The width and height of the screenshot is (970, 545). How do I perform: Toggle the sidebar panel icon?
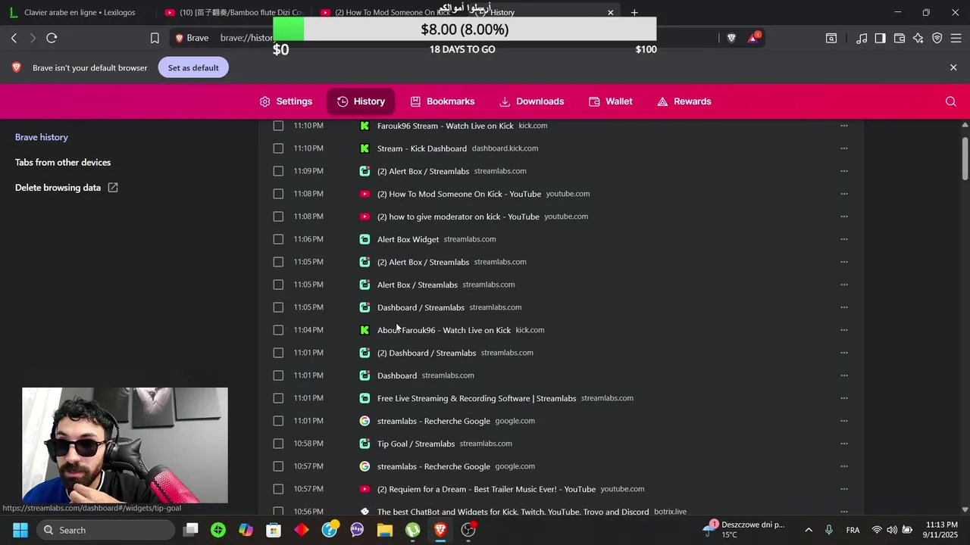coord(880,38)
